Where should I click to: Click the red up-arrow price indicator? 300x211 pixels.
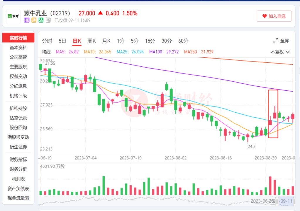pyautogui.click(x=101, y=13)
